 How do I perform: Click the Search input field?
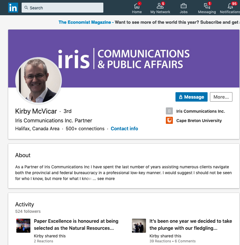pyautogui.click(x=62, y=8)
